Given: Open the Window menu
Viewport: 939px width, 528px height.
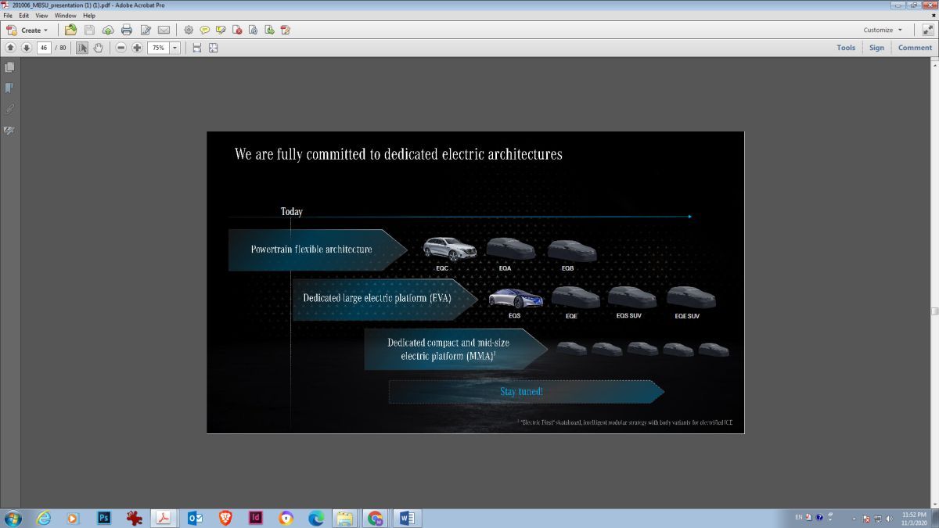Looking at the screenshot, I should coord(65,16).
